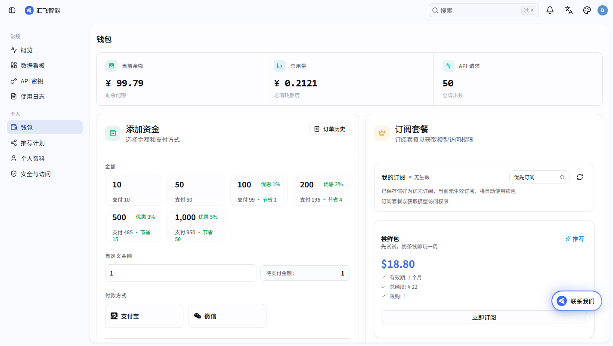The image size is (613, 346).
Task: Focus the 搜索 search box
Action: click(484, 10)
